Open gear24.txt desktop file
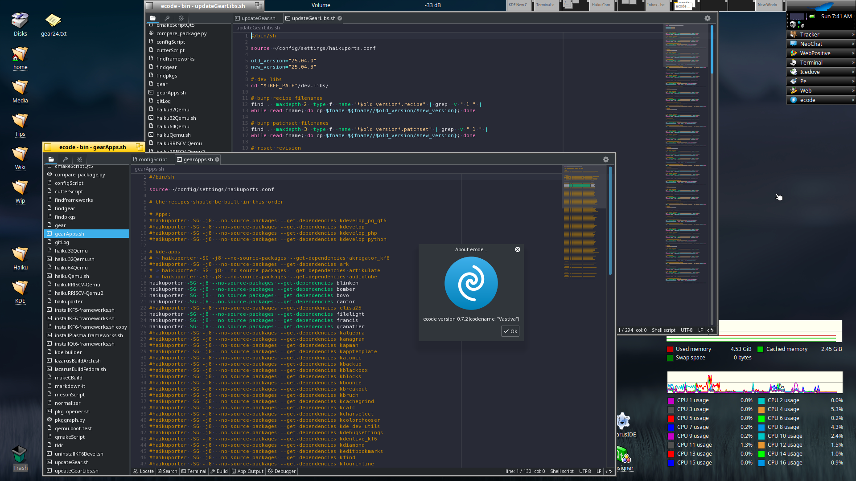The height and width of the screenshot is (481, 856). 53,24
